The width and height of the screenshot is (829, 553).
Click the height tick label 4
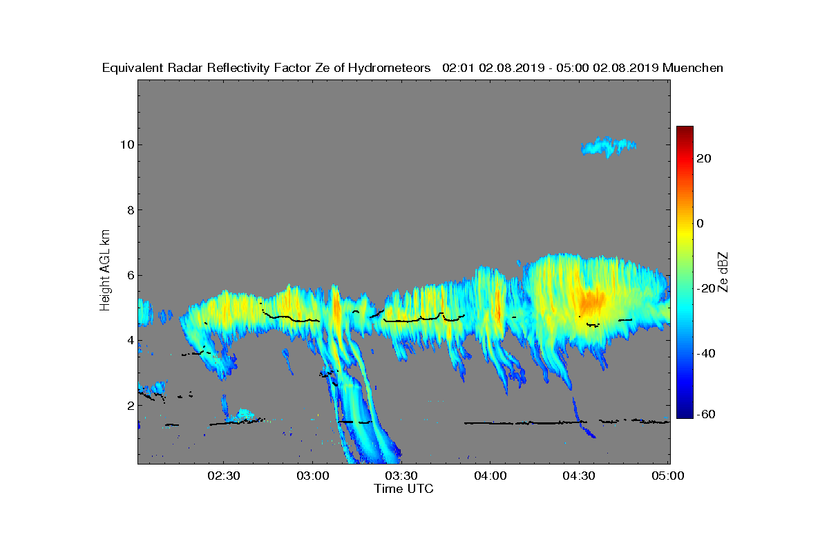(130, 340)
